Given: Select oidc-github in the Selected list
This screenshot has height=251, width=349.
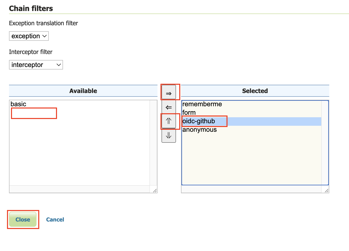Looking at the screenshot, I should [199, 121].
